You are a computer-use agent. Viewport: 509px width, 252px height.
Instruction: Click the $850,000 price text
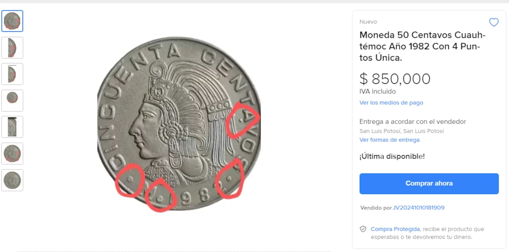tap(395, 79)
